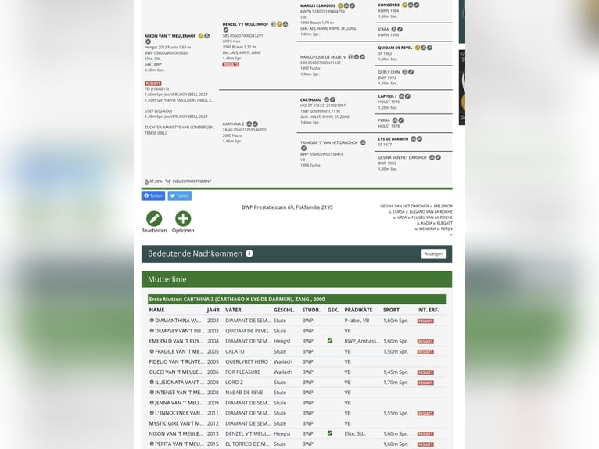Image resolution: width=599 pixels, height=449 pixels.
Task: Open the red Results badge under Denzel v't Meulenhof
Action: click(231, 65)
